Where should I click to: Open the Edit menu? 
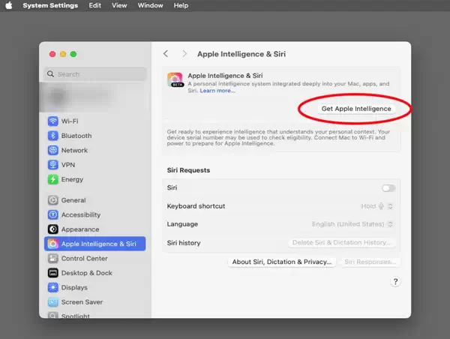coord(94,5)
